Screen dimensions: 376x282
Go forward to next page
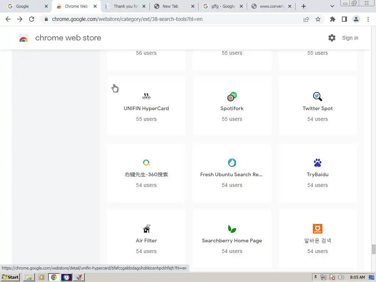tap(20, 19)
